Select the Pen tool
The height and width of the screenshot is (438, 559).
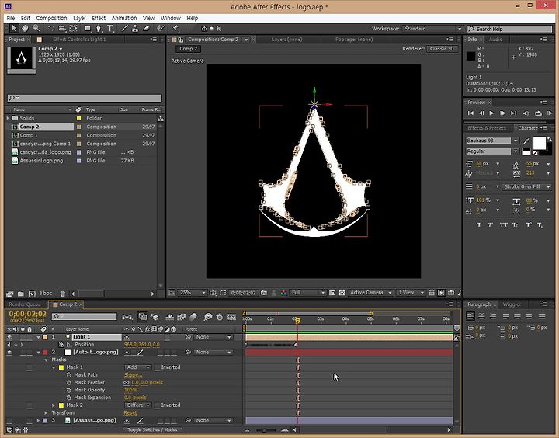(99, 29)
